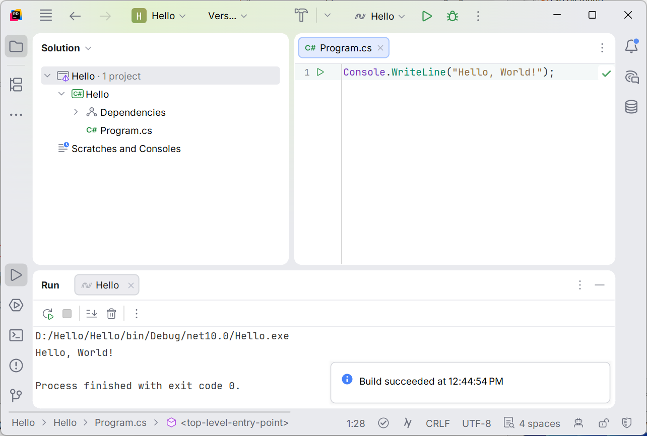The image size is (647, 436).
Task: Click Program.cs breadcrumb in status bar
Action: 120,422
